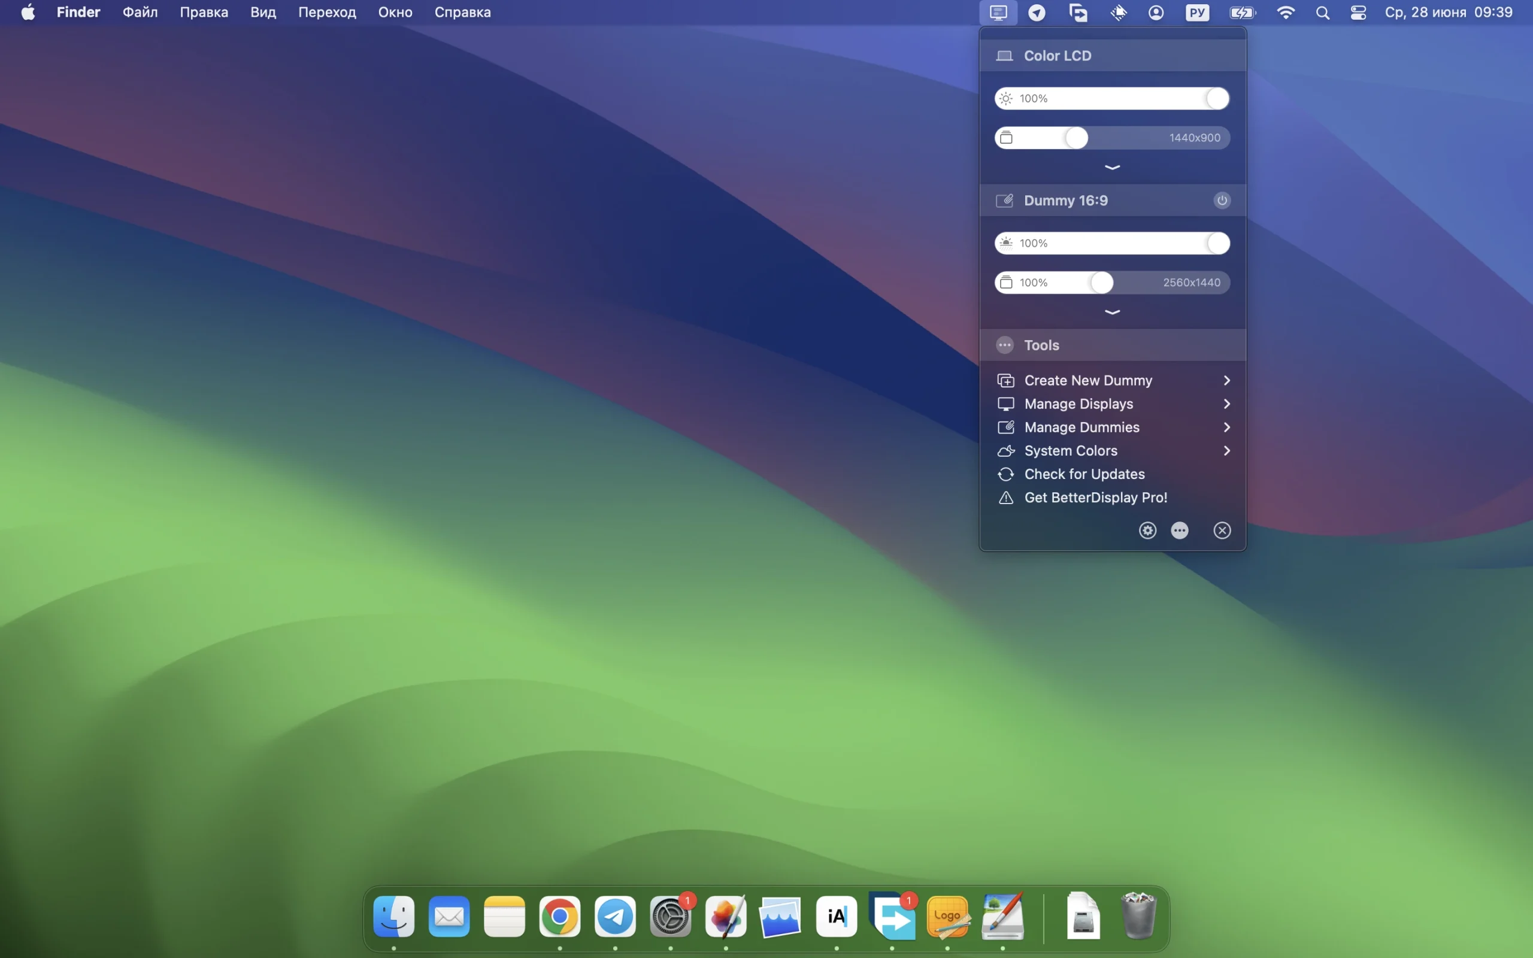Click the ellipsis icon in the BetterDisplay panel
1533x958 pixels.
(1179, 530)
